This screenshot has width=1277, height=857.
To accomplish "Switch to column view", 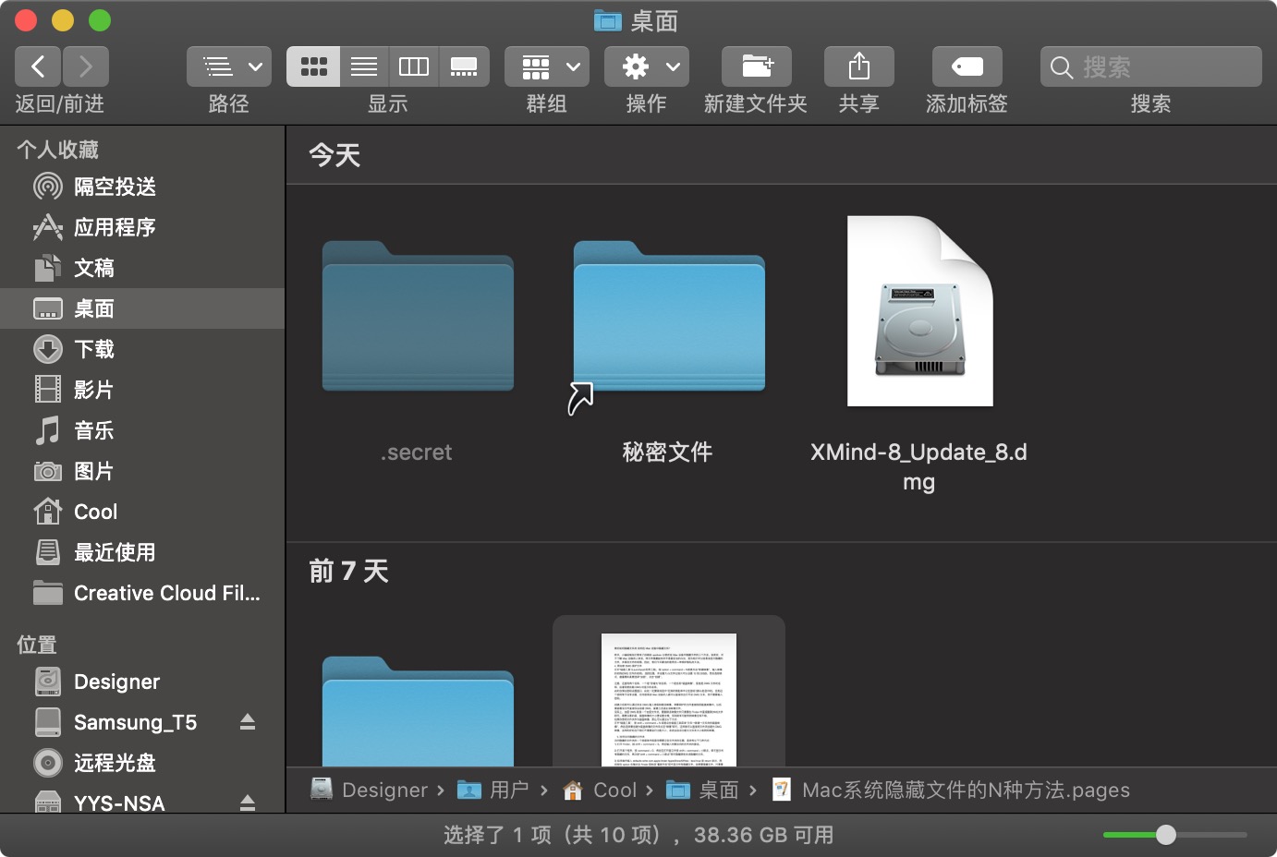I will click(x=414, y=66).
